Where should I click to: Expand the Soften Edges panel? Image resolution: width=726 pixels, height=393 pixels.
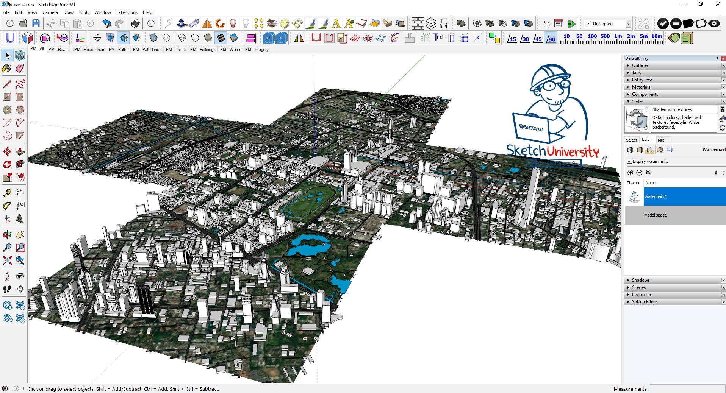click(x=673, y=302)
